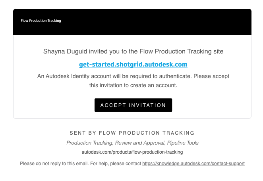Screen dimensions: 263x181
Task: Click the Flow Production Tracking header logo
Action: click(41, 21)
